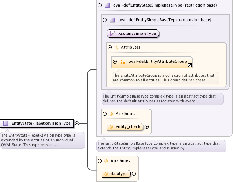233x182 pixels.
Task: Click the @ icon beside datatype
Action: 106,174
